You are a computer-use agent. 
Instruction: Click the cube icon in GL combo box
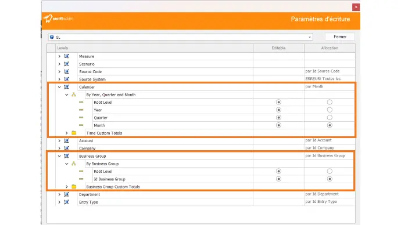pos(52,37)
